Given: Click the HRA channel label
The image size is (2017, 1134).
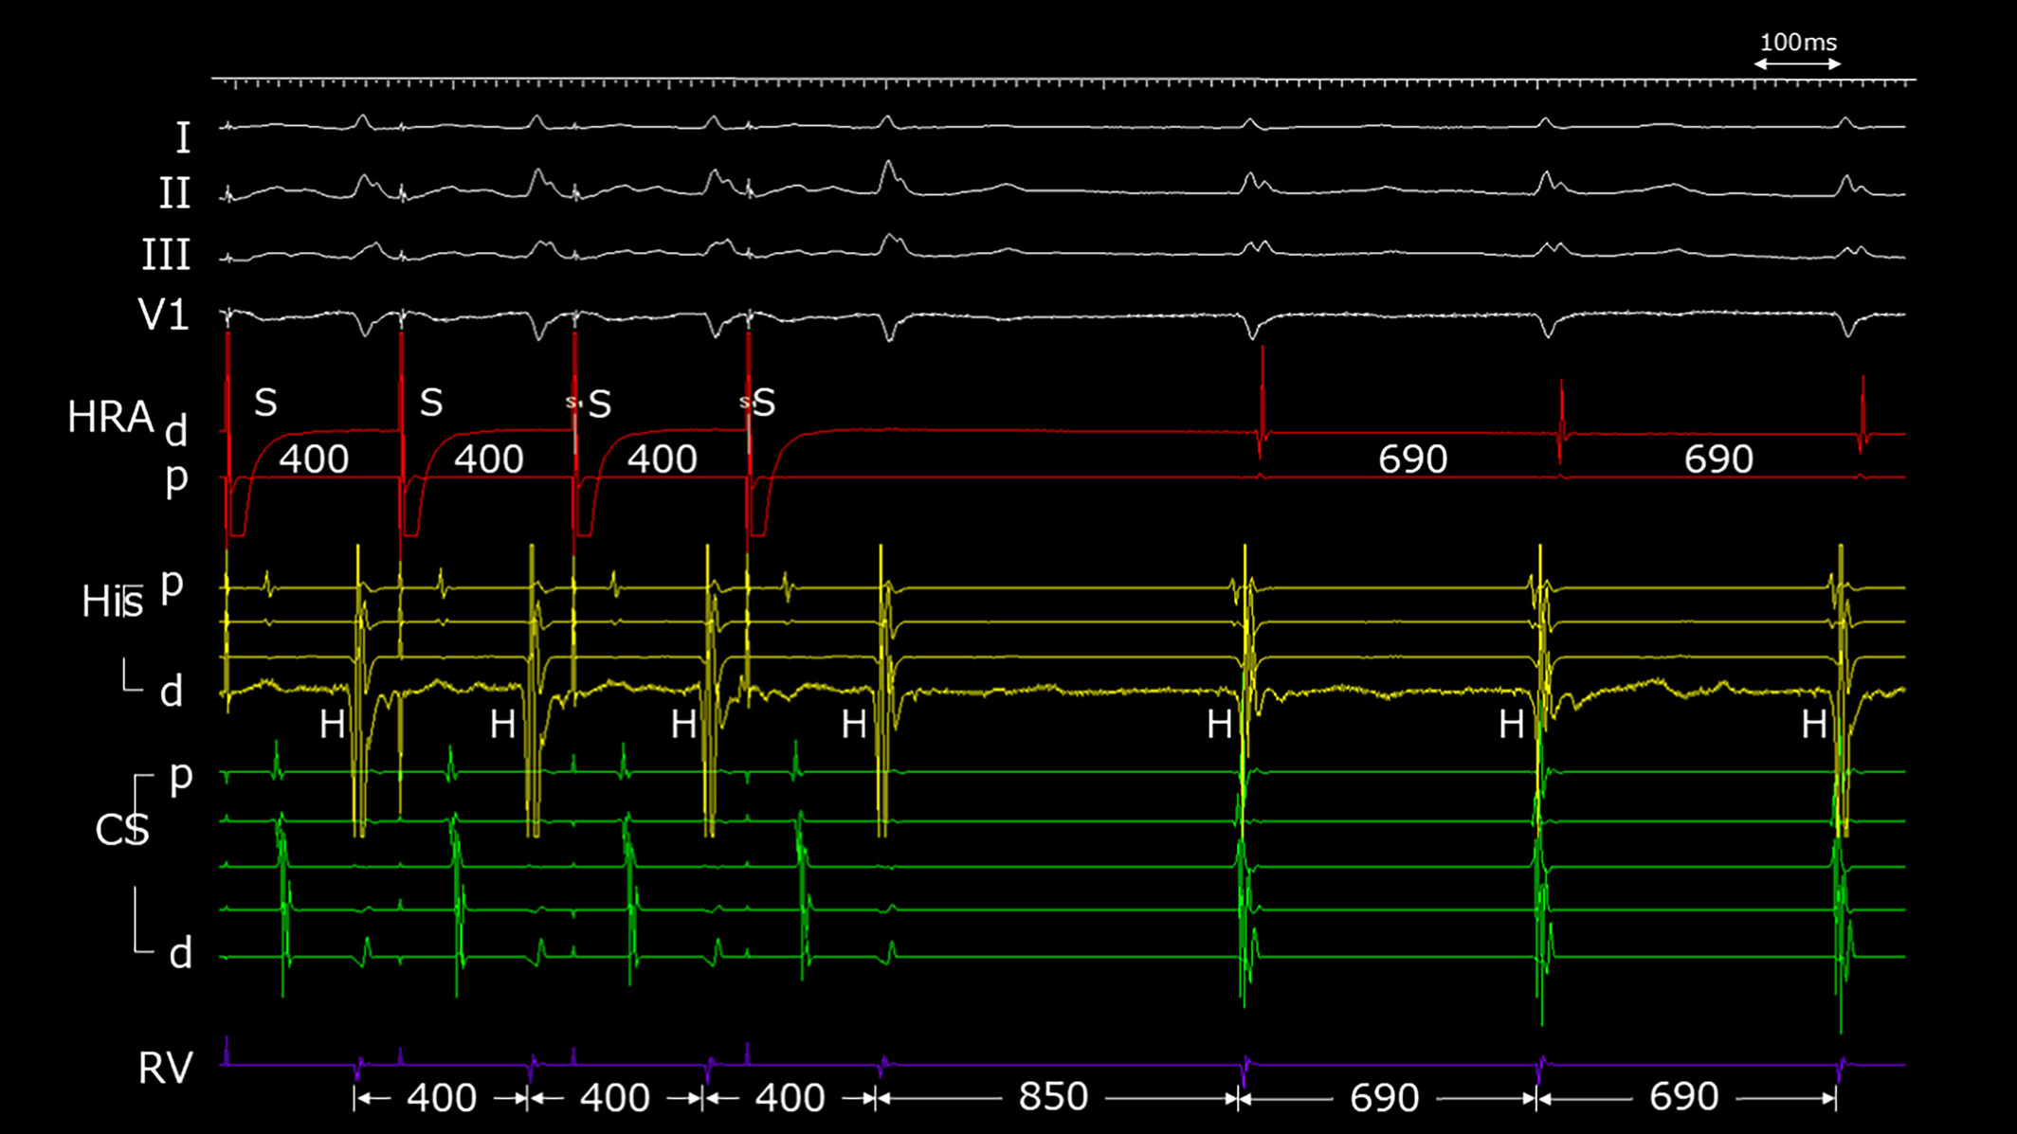Looking at the screenshot, I should 110,417.
